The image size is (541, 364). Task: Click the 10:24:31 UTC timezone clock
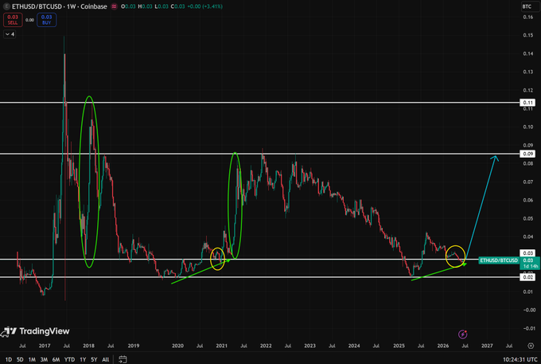[x=520, y=359]
